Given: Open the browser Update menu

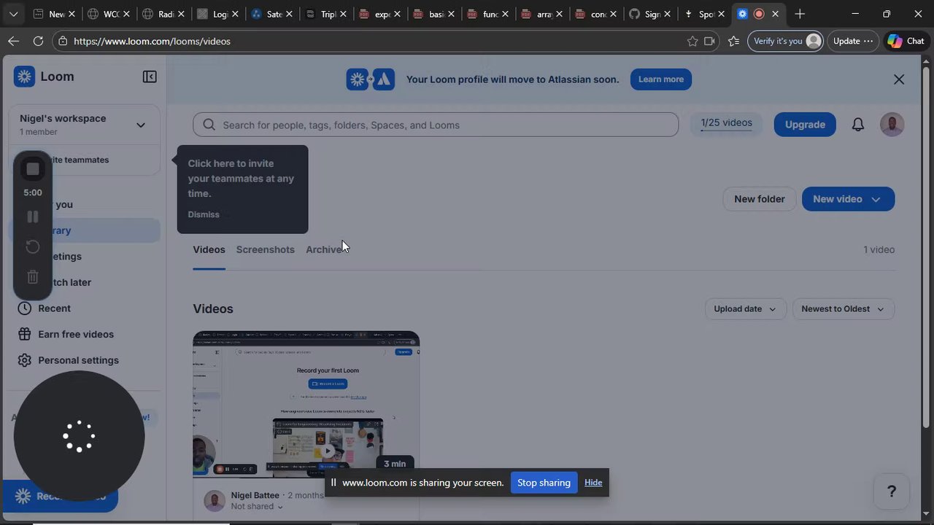Looking at the screenshot, I should [x=853, y=41].
